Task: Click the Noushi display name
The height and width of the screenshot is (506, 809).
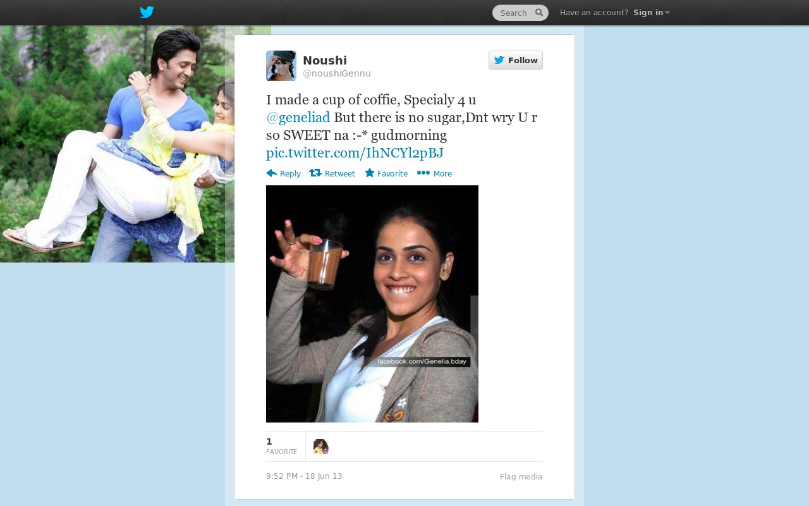Action: click(x=325, y=60)
